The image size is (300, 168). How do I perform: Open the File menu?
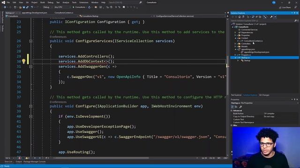(x=8, y=2)
